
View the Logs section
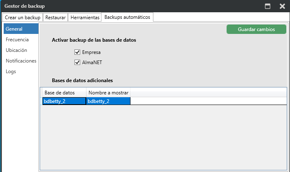[11, 71]
